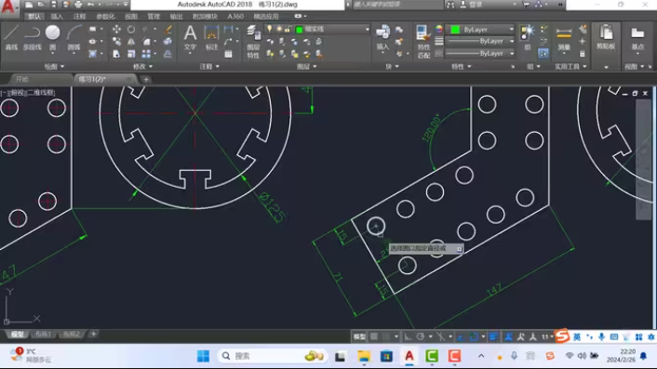Expand the Properties (特性) panel
The width and height of the screenshot is (657, 369).
click(x=462, y=66)
